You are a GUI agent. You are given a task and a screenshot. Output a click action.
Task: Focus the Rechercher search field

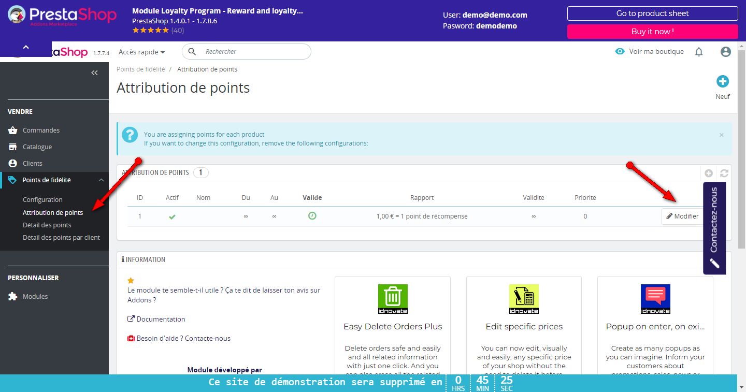tap(247, 52)
